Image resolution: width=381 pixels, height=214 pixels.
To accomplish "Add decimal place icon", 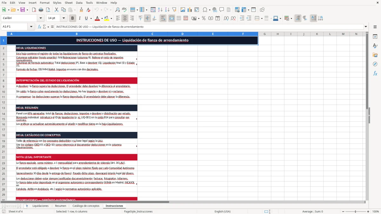I will (x=226, y=18).
